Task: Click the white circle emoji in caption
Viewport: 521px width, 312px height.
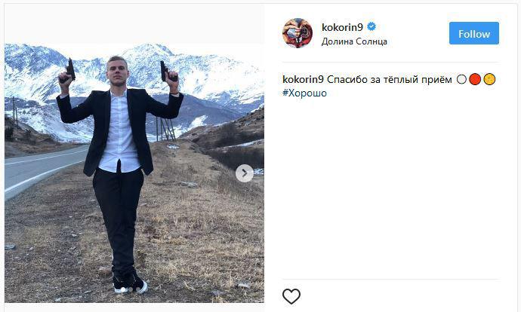Action: [x=461, y=80]
